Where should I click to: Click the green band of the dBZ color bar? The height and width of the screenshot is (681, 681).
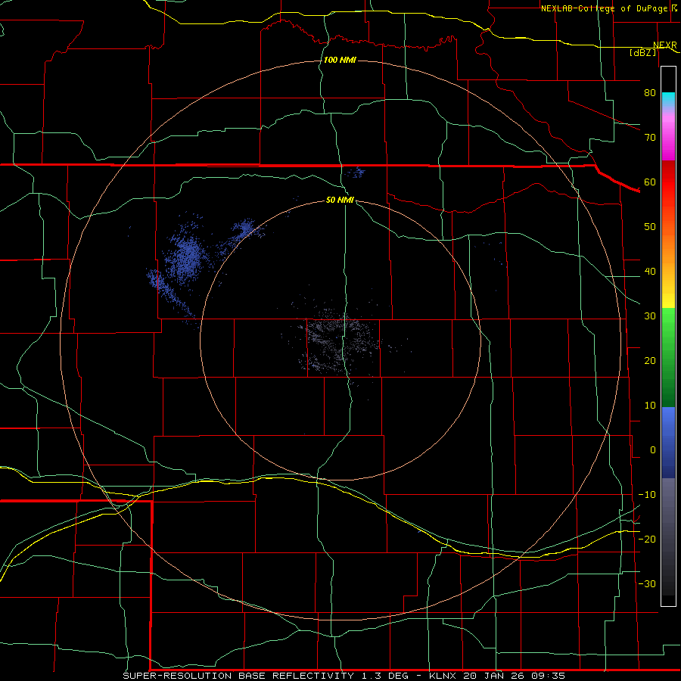coord(668,357)
